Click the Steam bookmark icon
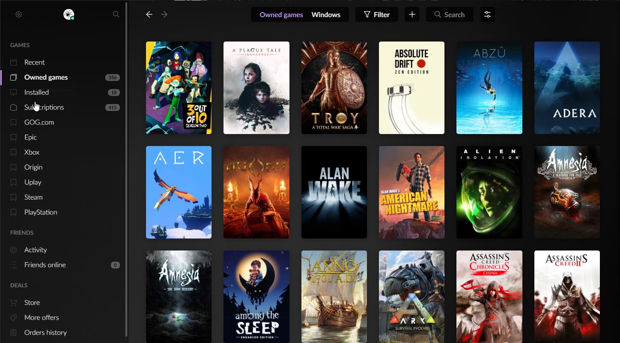Viewport: 620px width, 343px height. tap(14, 197)
